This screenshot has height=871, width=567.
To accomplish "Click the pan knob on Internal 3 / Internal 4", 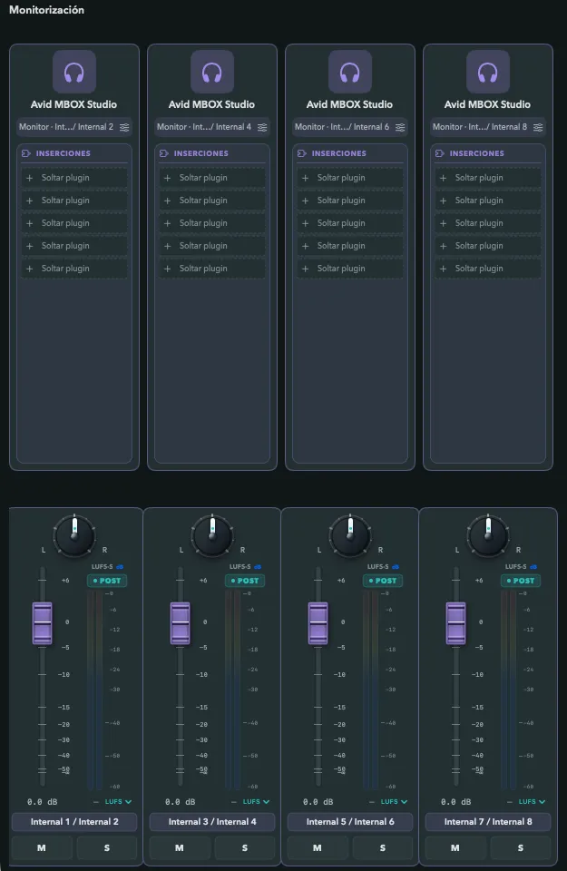I will 212,535.
